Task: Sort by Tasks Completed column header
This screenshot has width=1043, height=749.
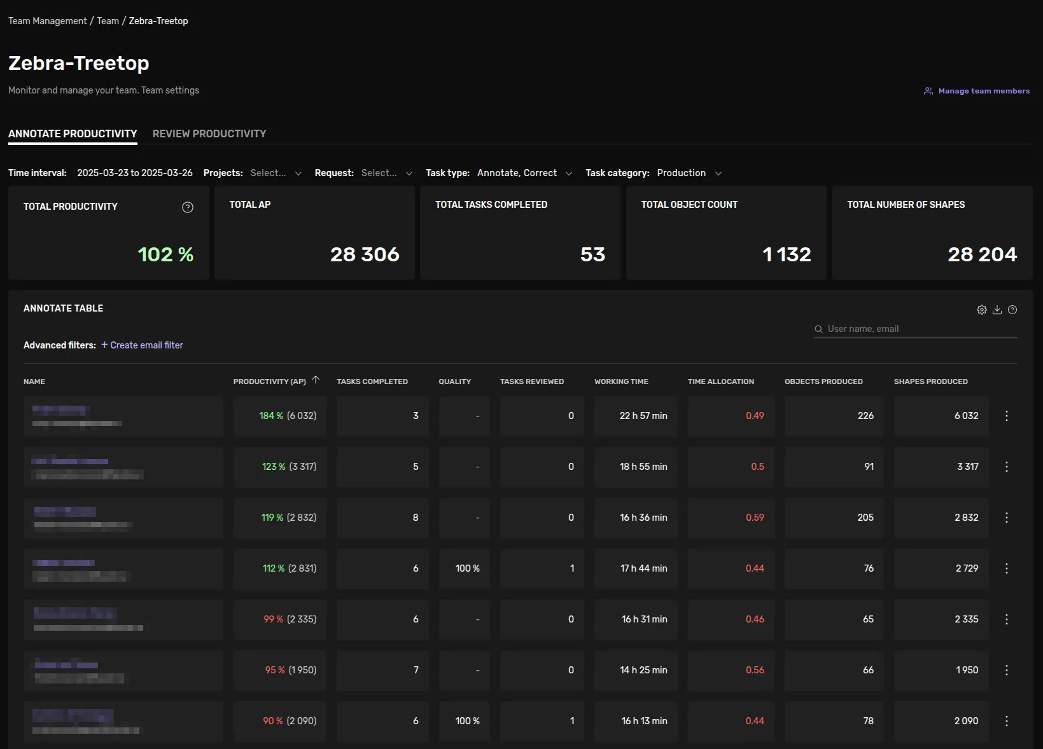Action: [372, 381]
